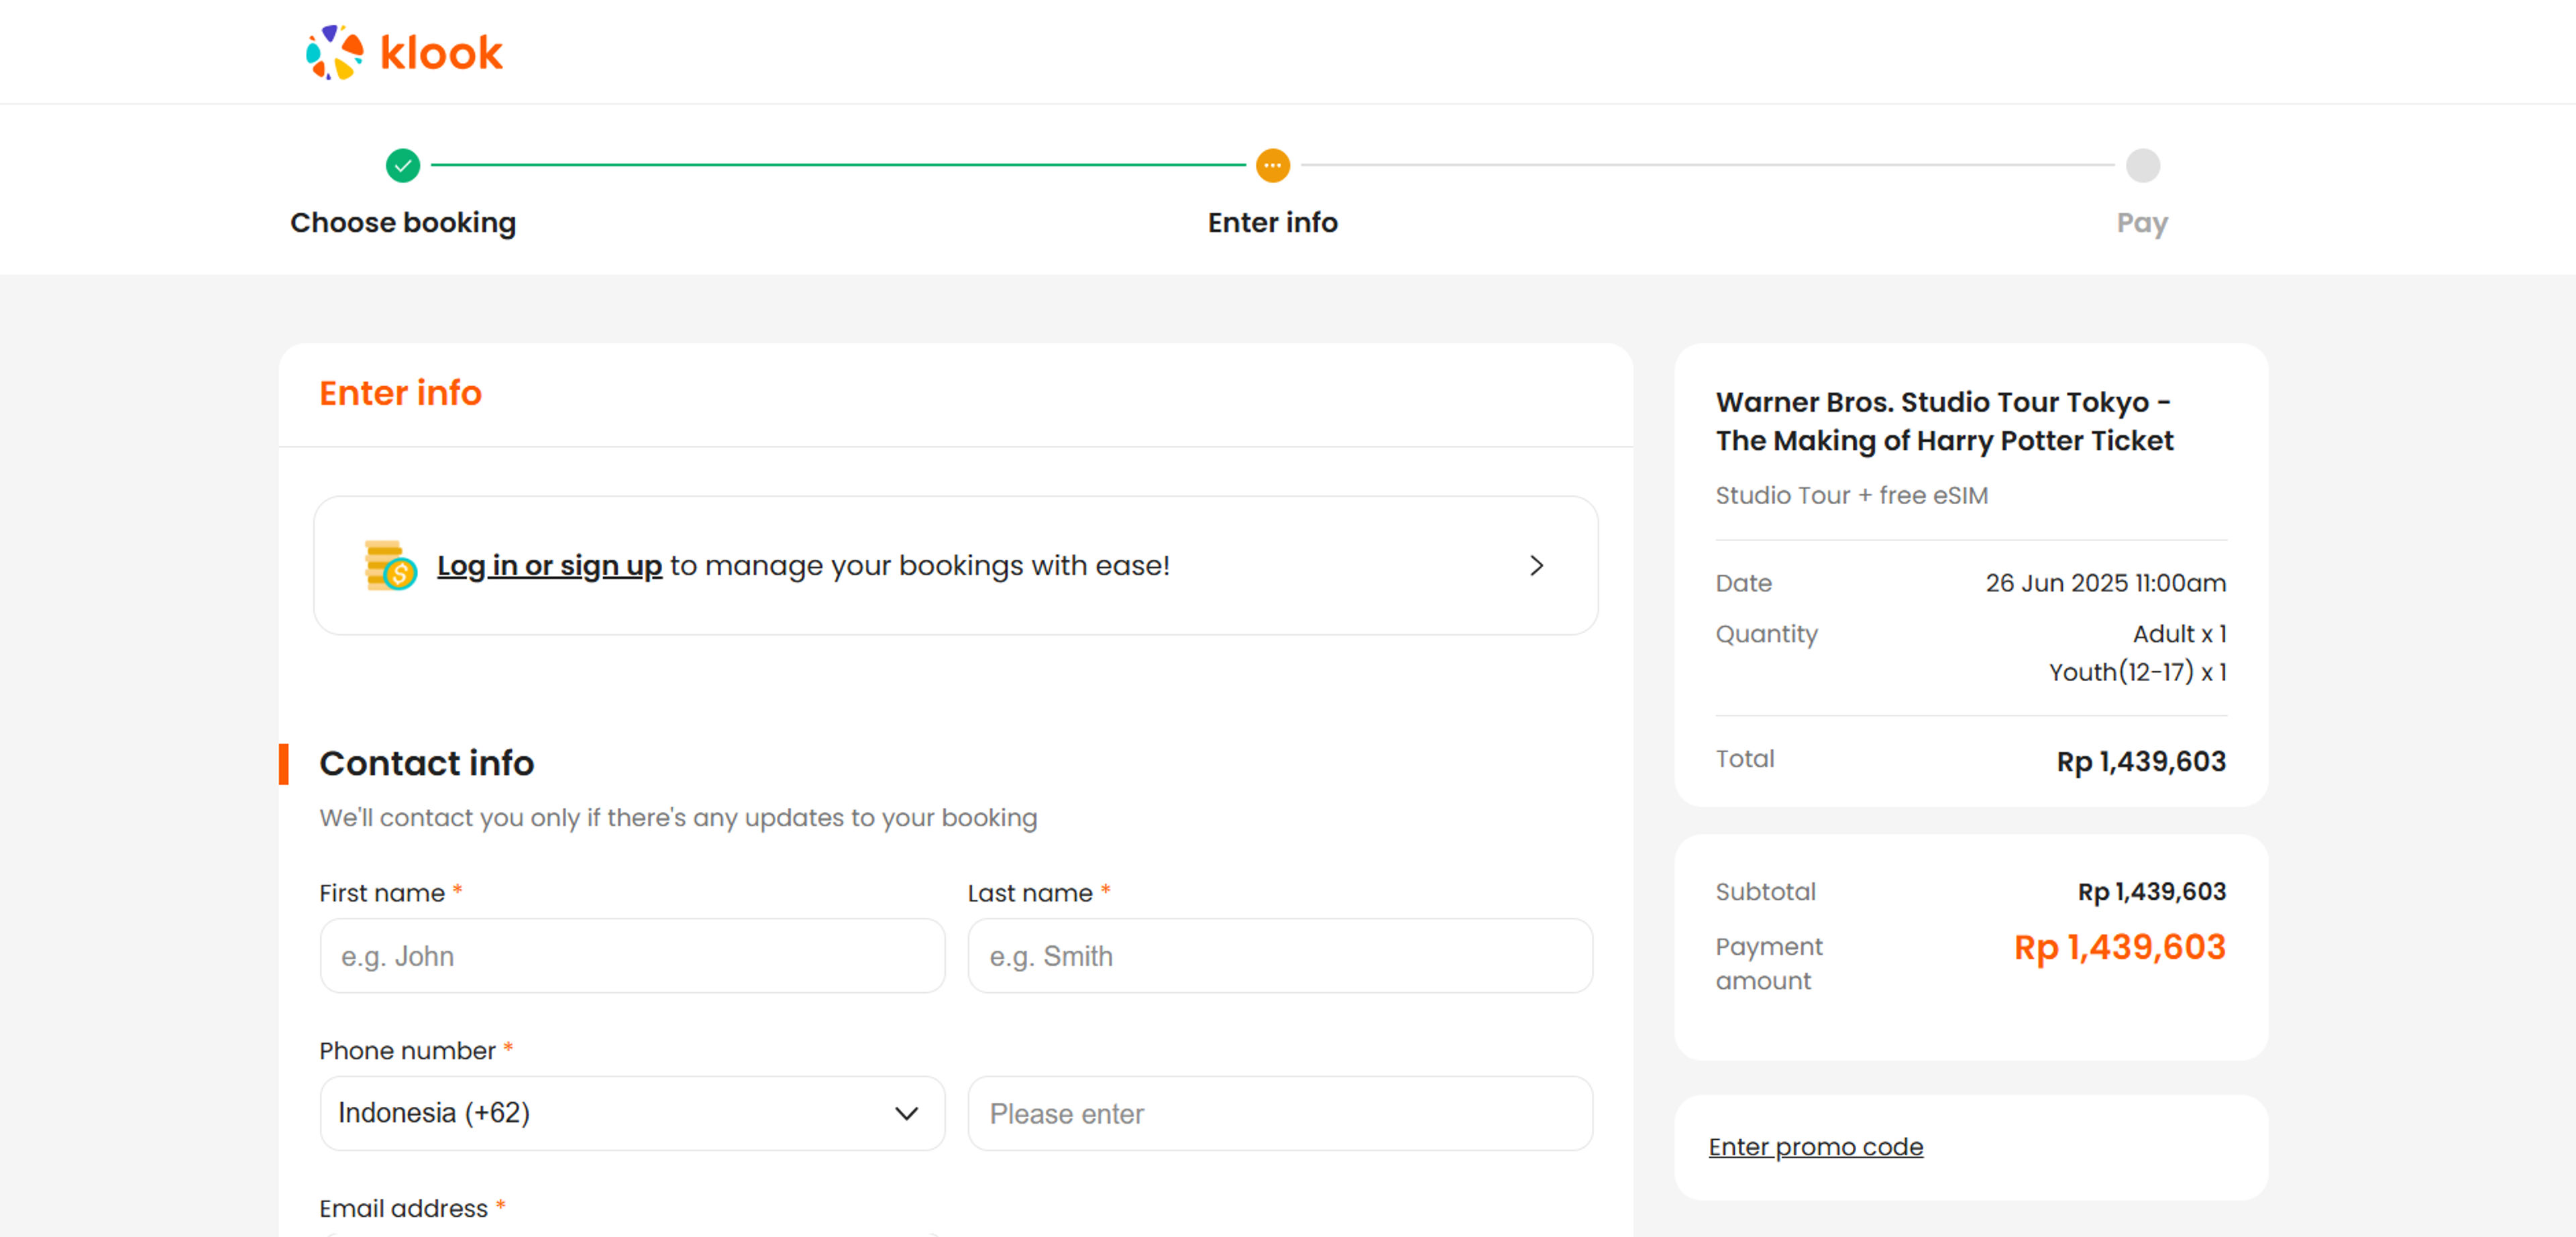Open the Enter promo code link
Screen dimensions: 2576x1237
(1815, 1146)
